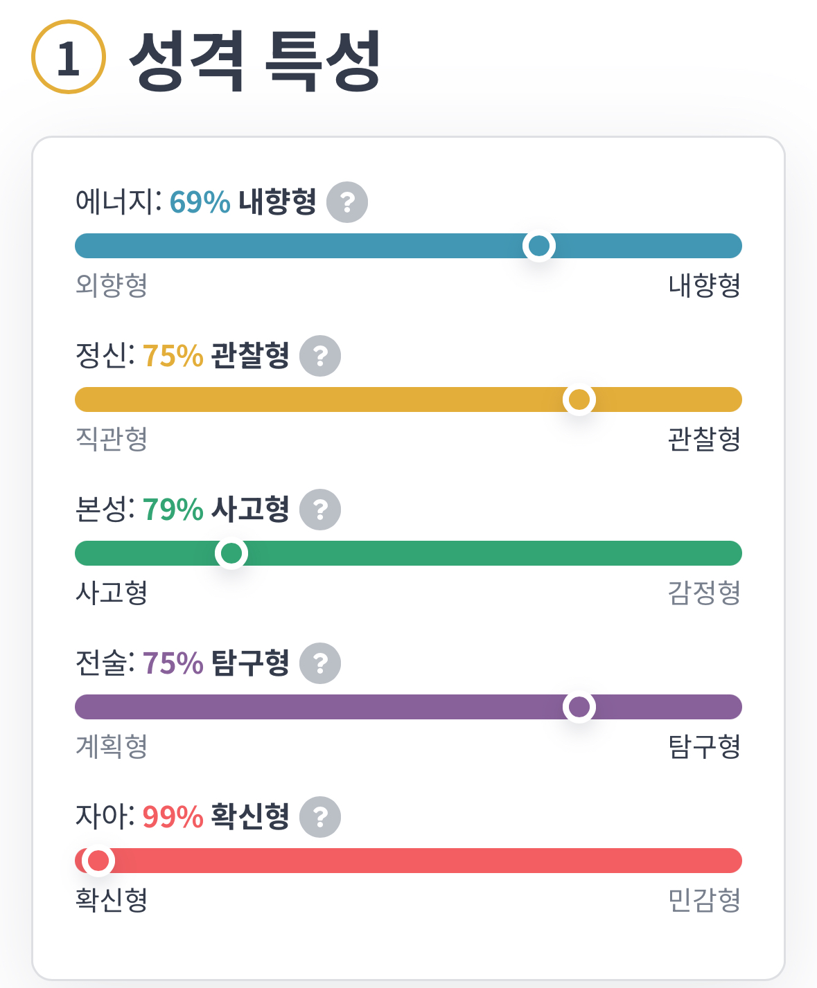The image size is (817, 988).
Task: Click the 직관형 label under the yellow bar
Action: click(x=112, y=439)
